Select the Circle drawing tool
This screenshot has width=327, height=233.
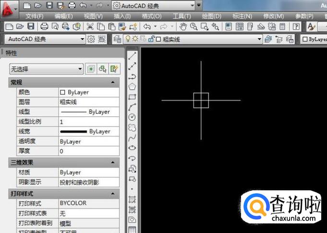click(133, 117)
